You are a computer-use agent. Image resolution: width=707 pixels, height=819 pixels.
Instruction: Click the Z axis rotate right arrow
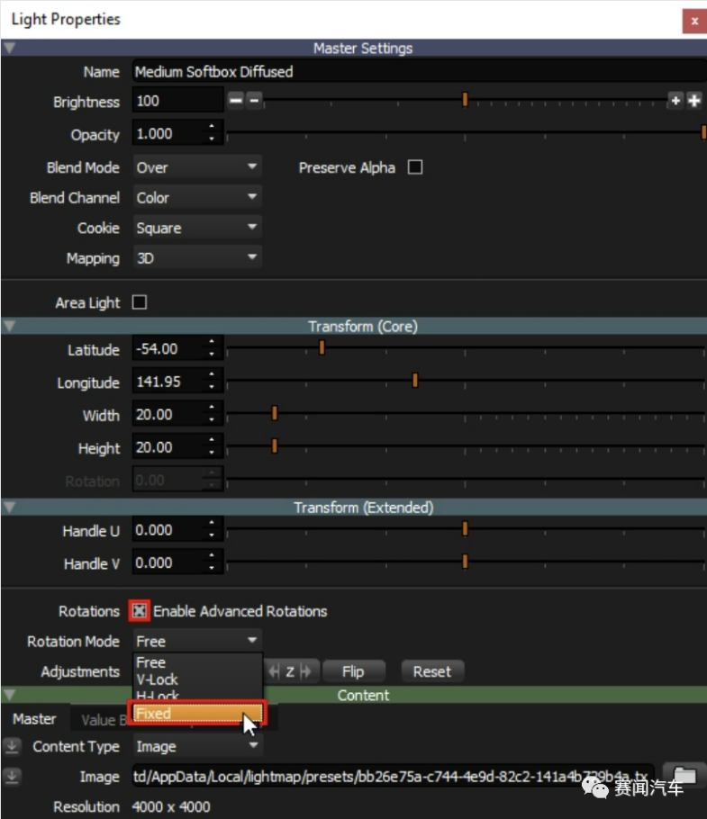point(305,671)
